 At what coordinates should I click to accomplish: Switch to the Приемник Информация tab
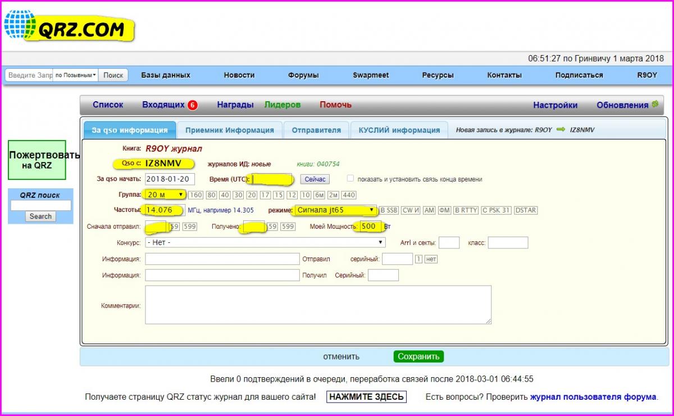229,130
